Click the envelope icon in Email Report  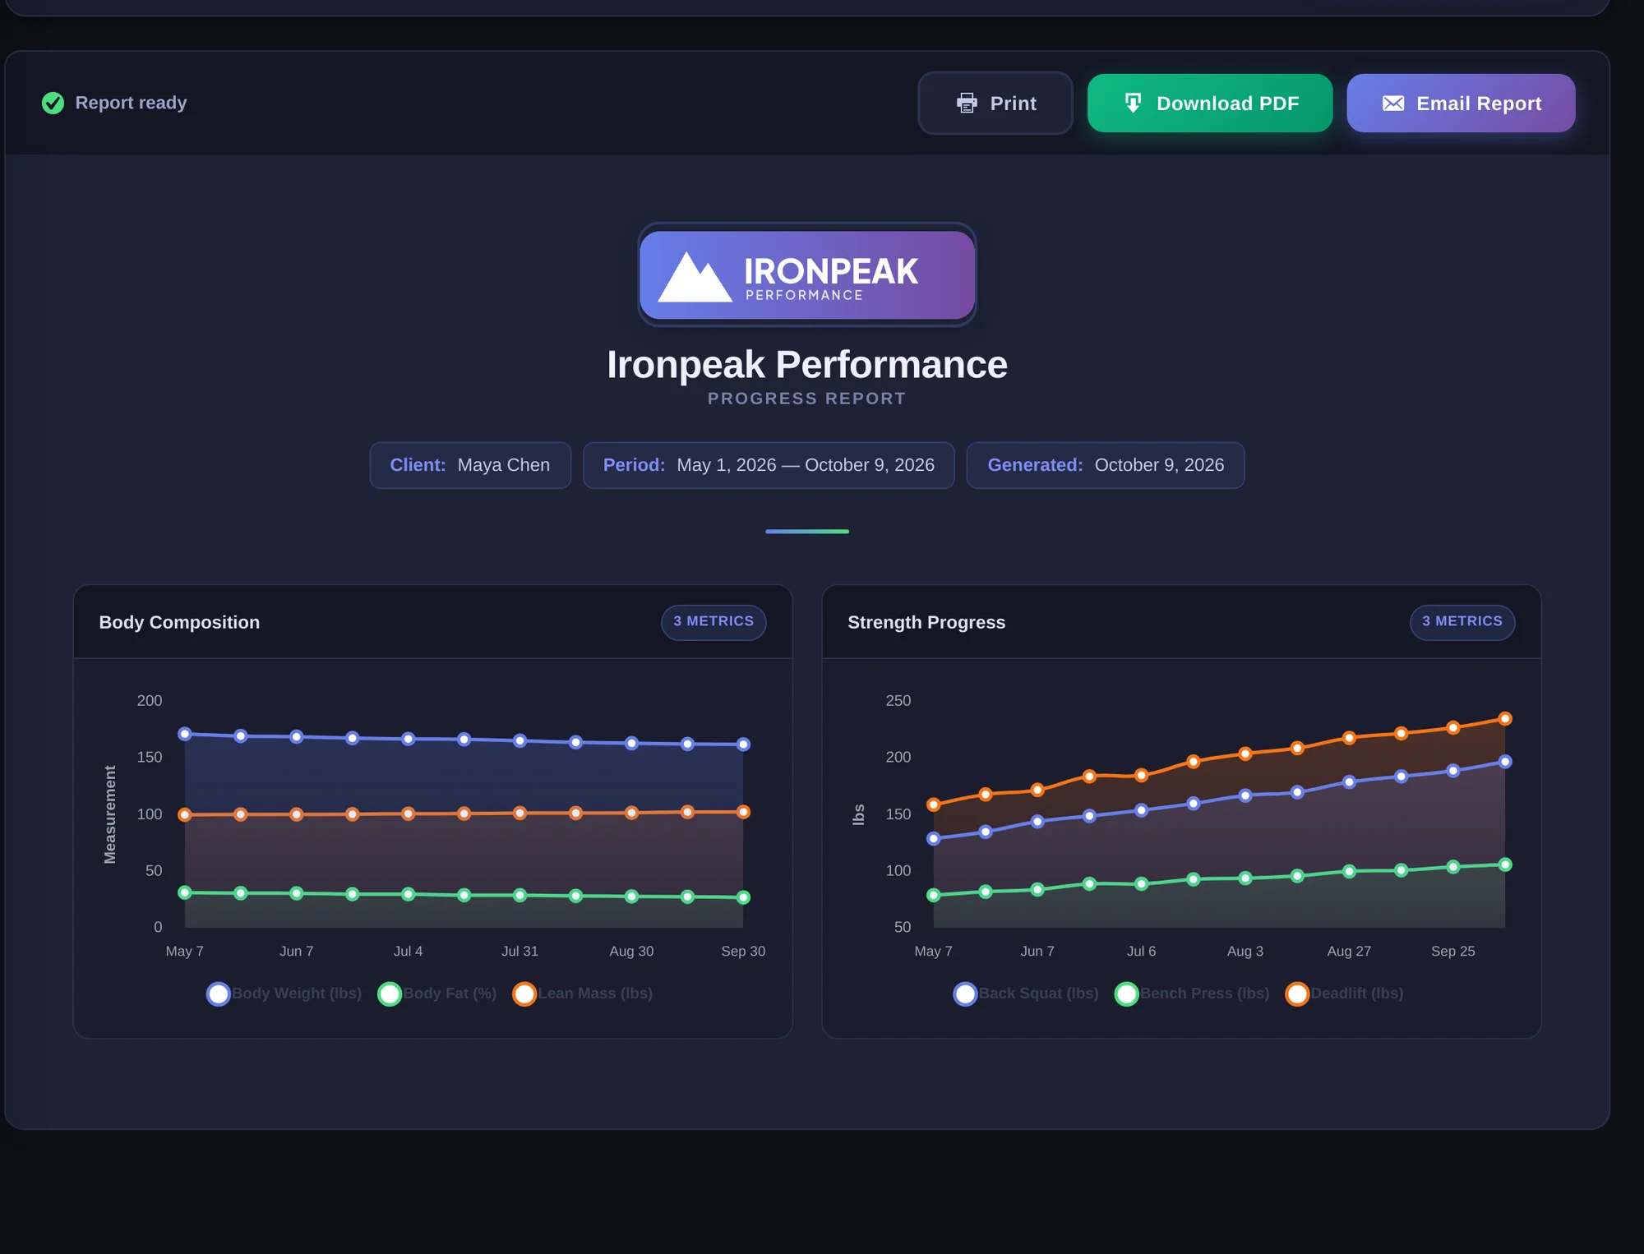[1392, 104]
